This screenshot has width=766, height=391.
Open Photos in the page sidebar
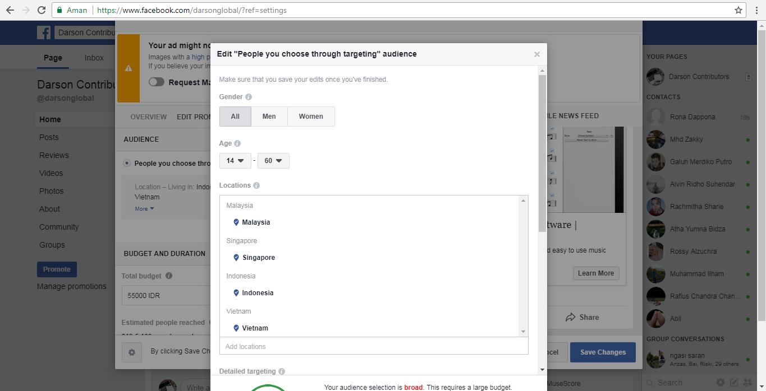pyautogui.click(x=52, y=191)
